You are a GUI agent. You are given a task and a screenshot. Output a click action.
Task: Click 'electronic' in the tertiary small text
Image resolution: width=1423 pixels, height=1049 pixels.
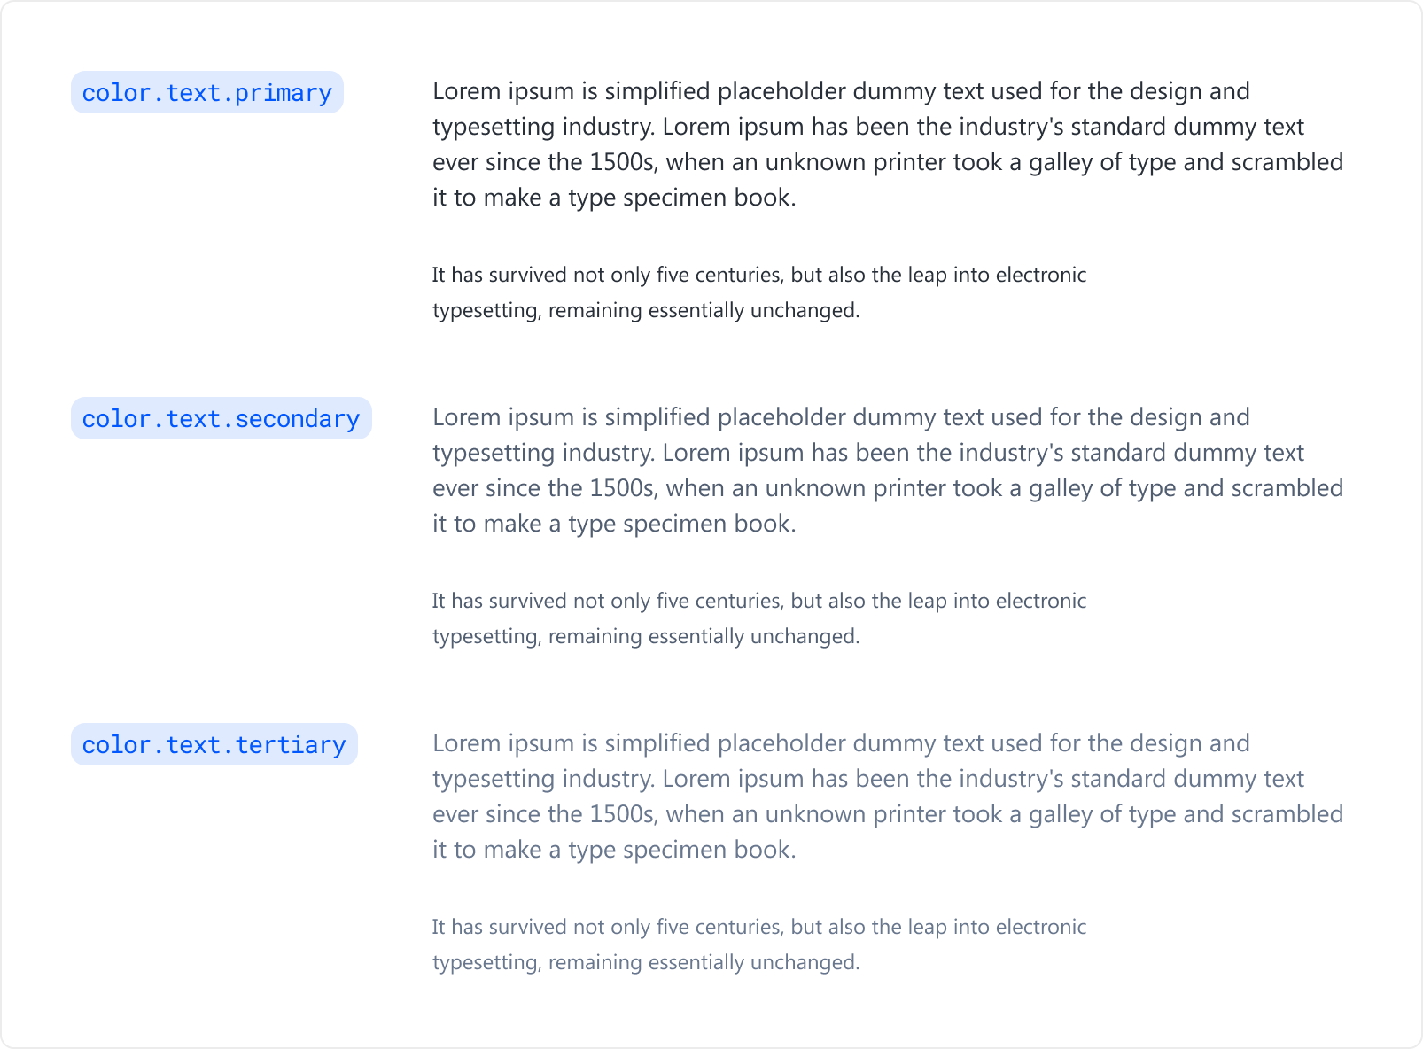coord(1041,928)
